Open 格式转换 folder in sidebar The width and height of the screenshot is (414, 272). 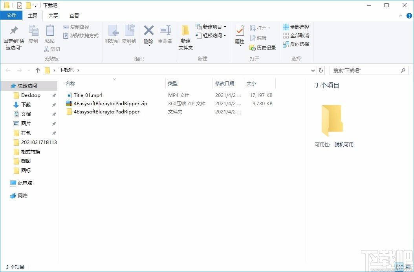click(31, 152)
